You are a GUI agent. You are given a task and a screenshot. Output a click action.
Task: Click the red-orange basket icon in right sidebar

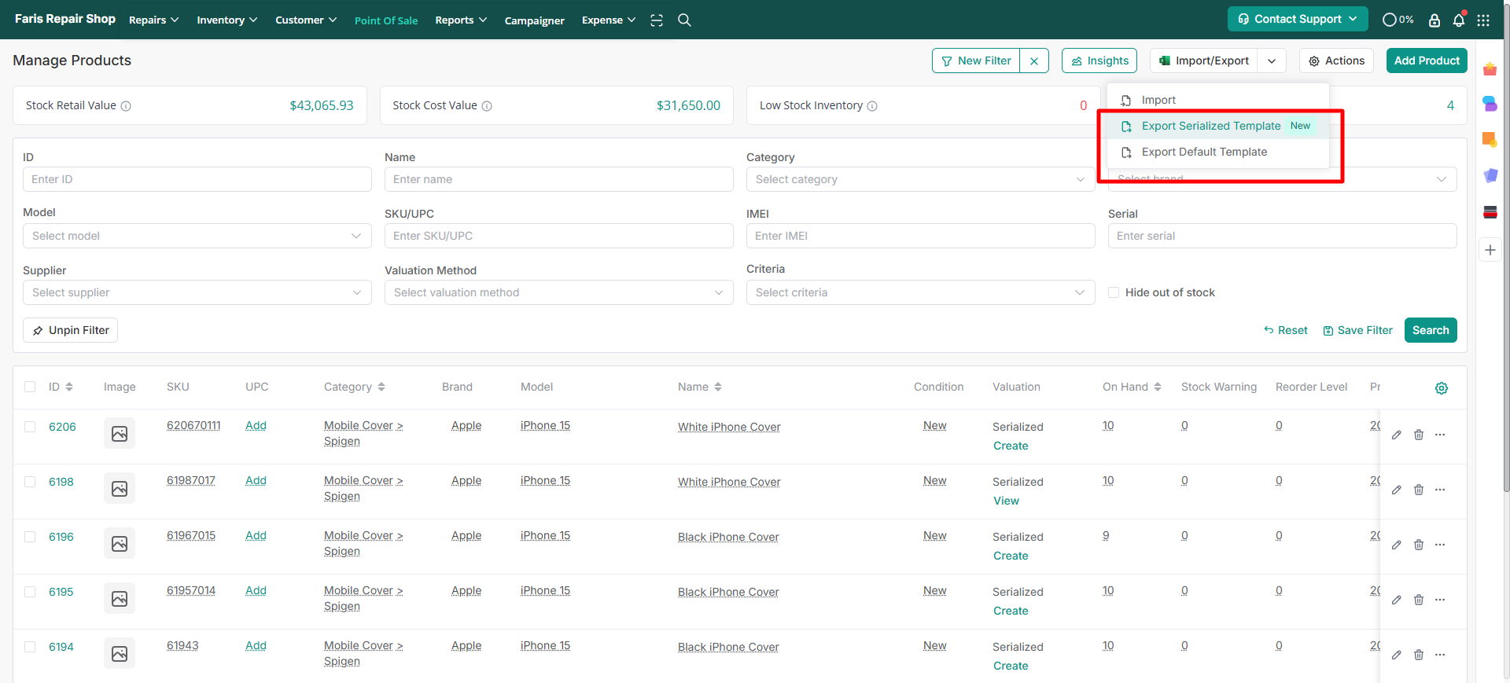pyautogui.click(x=1490, y=69)
